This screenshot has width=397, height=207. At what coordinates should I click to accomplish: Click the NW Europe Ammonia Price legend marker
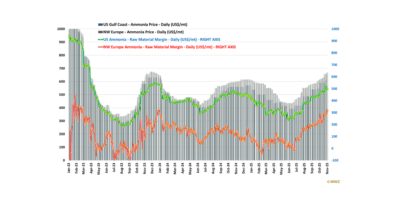101,32
